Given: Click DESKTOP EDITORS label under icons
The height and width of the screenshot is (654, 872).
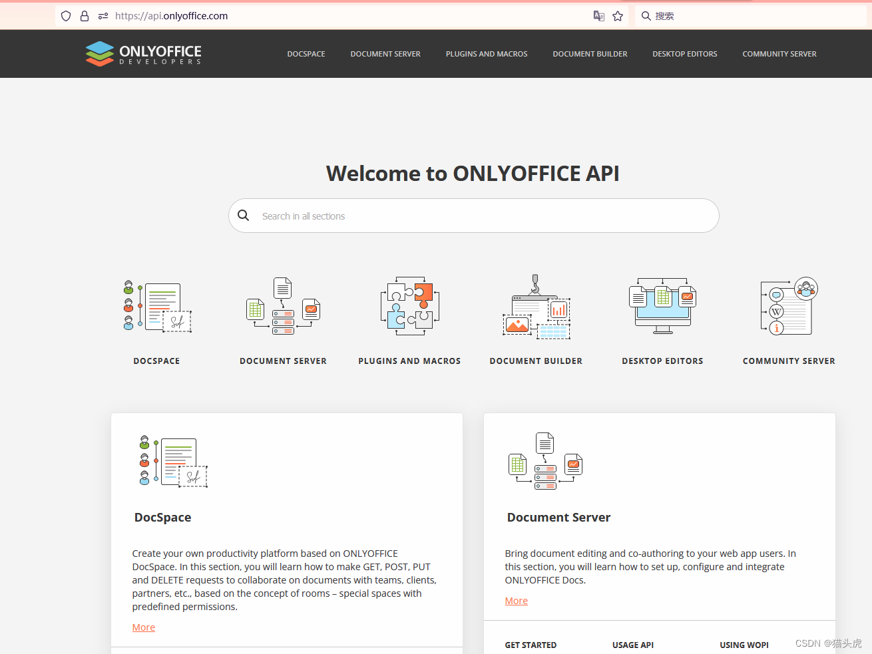Looking at the screenshot, I should point(663,361).
